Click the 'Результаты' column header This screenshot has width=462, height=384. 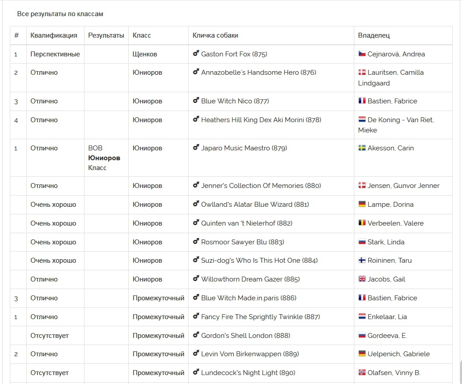pyautogui.click(x=106, y=35)
